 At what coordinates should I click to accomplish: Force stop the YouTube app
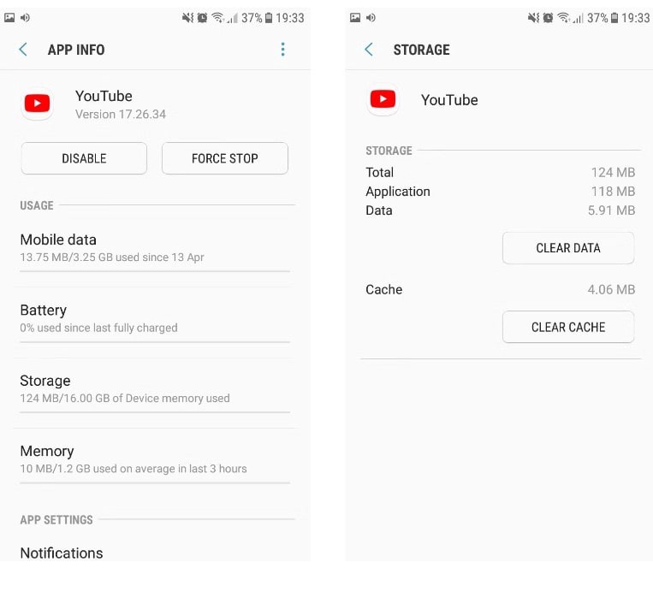click(x=225, y=158)
